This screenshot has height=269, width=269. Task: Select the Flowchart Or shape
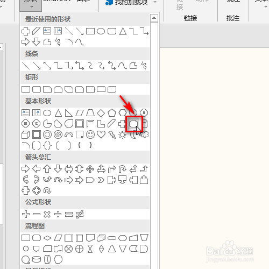pos(80,249)
